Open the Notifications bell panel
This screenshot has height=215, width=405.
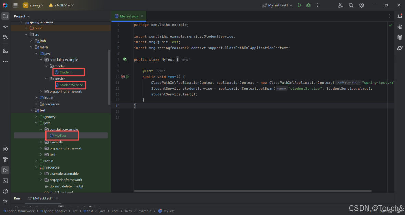point(400,16)
